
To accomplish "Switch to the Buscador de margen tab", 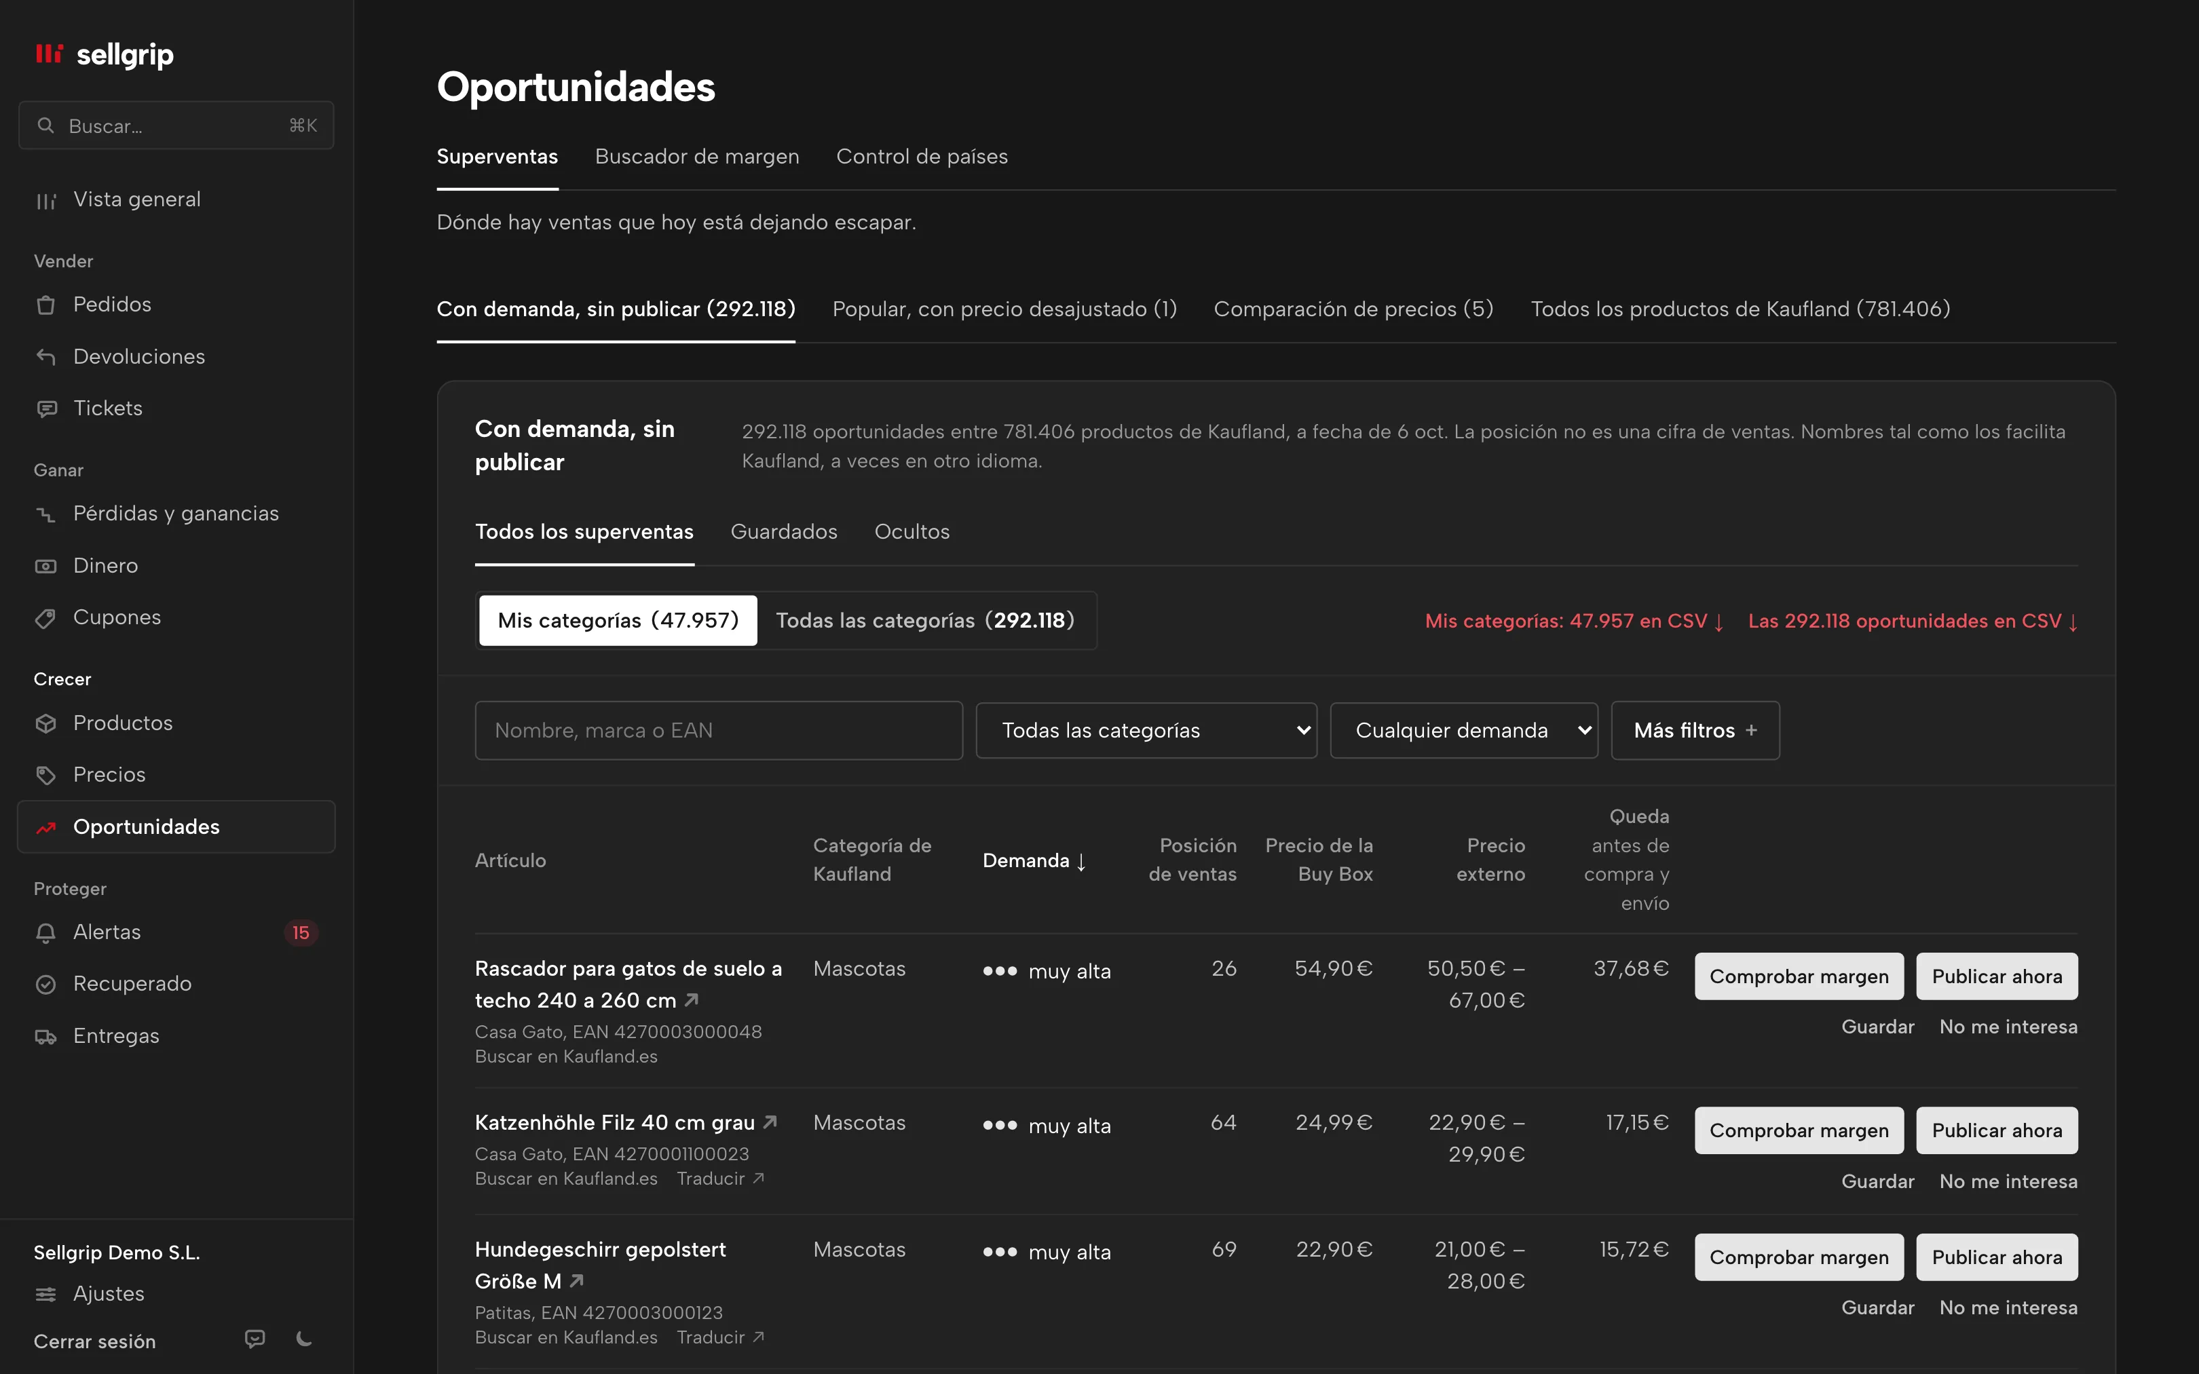I will [x=697, y=156].
